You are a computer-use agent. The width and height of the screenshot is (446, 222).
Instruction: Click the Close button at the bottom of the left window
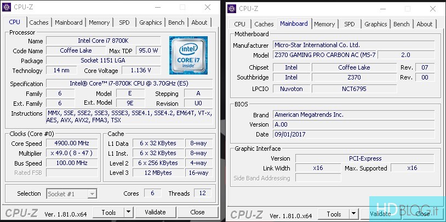197,212
